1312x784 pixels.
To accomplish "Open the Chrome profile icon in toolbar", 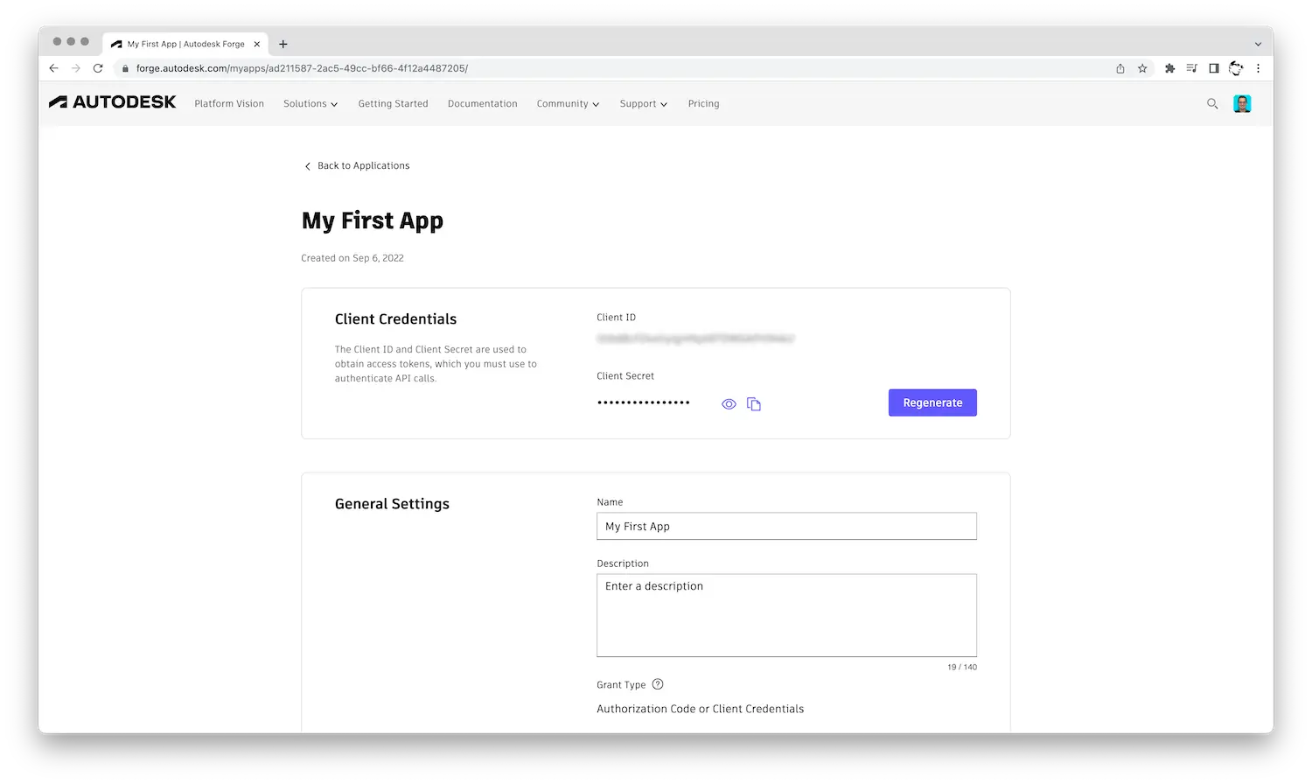I will (1236, 68).
